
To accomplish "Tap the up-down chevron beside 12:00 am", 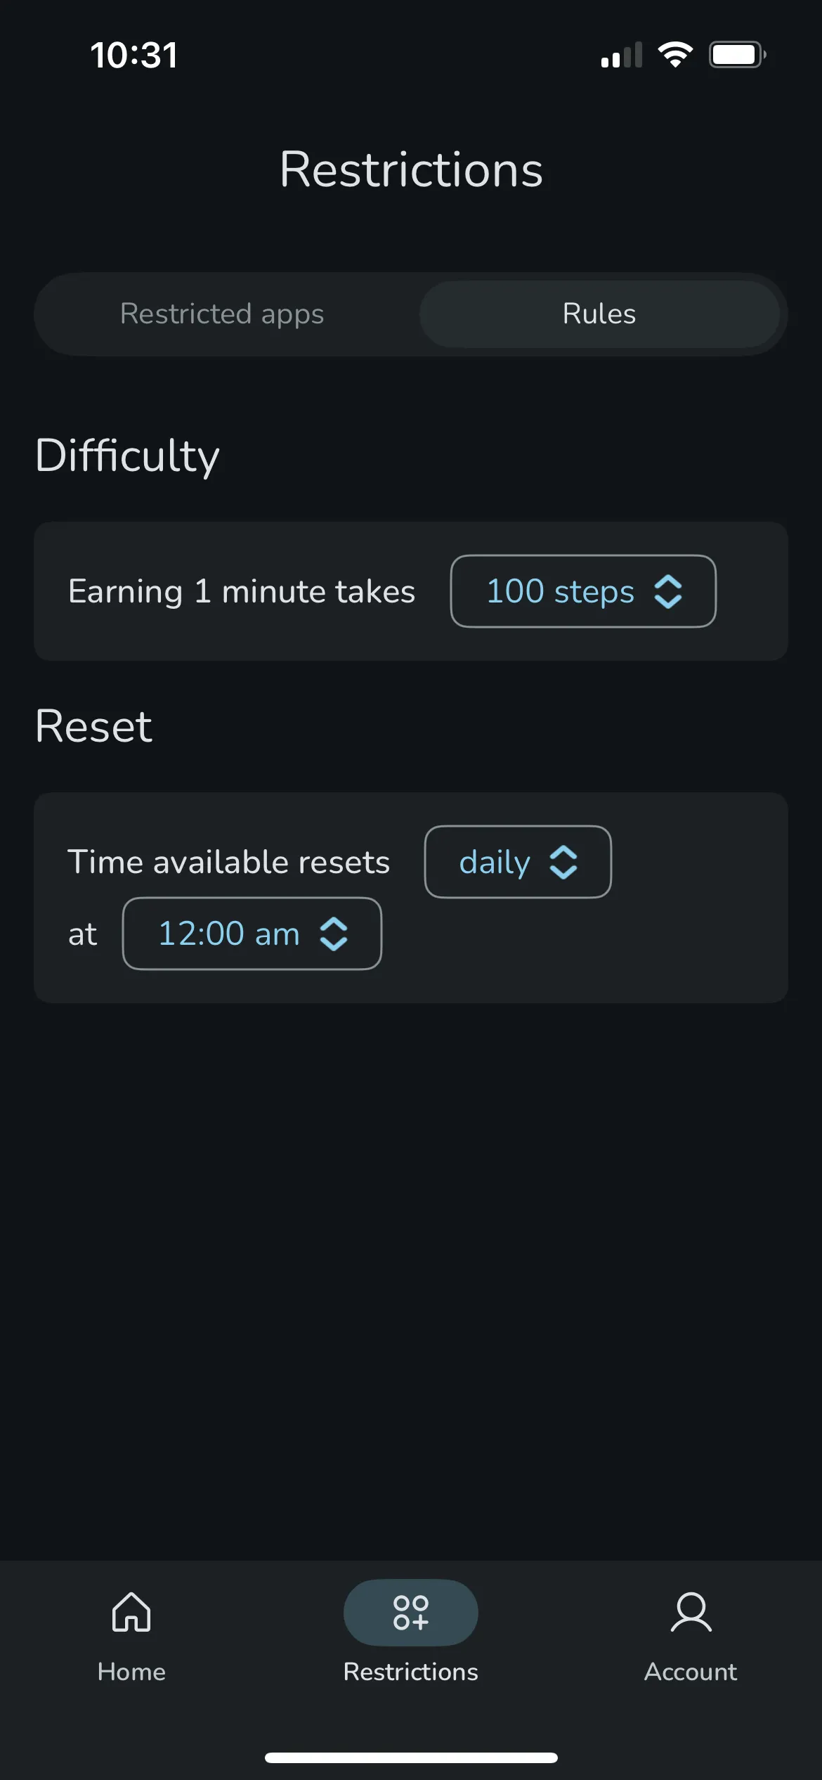I will point(334,934).
